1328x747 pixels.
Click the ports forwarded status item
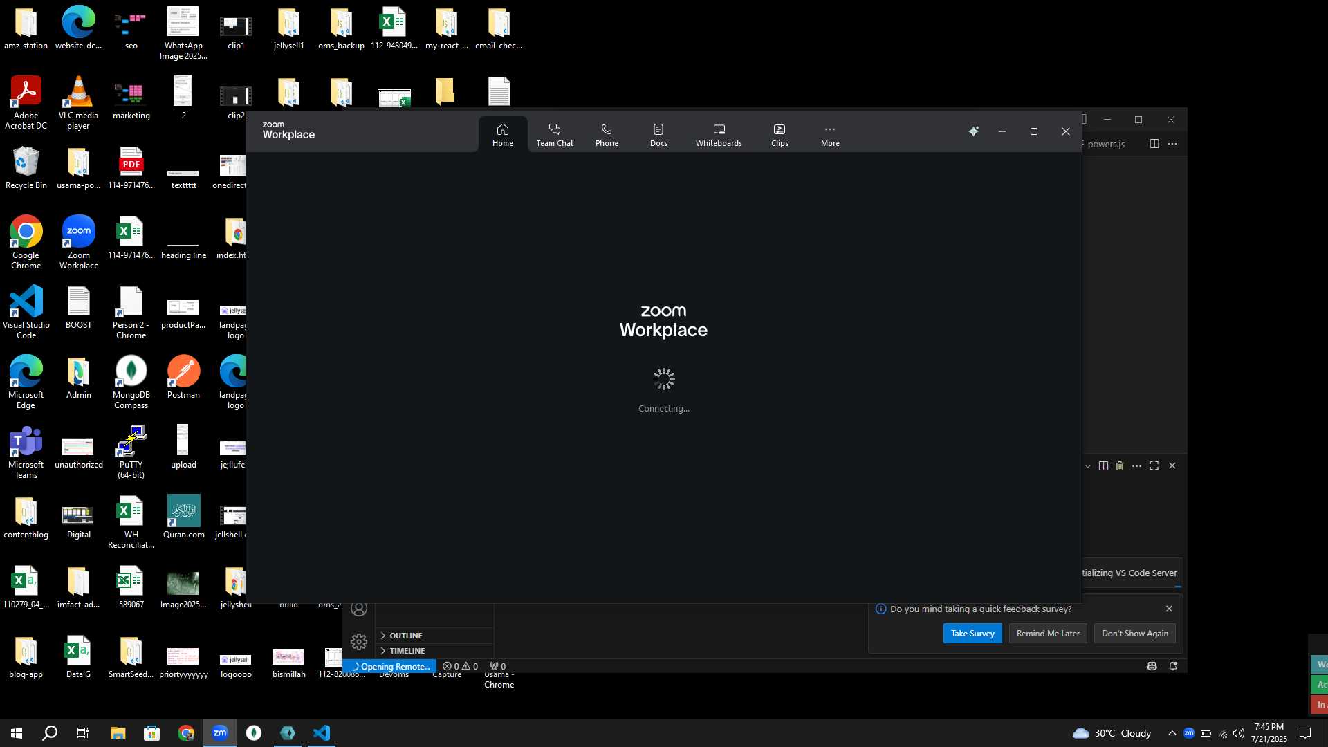[x=498, y=667]
